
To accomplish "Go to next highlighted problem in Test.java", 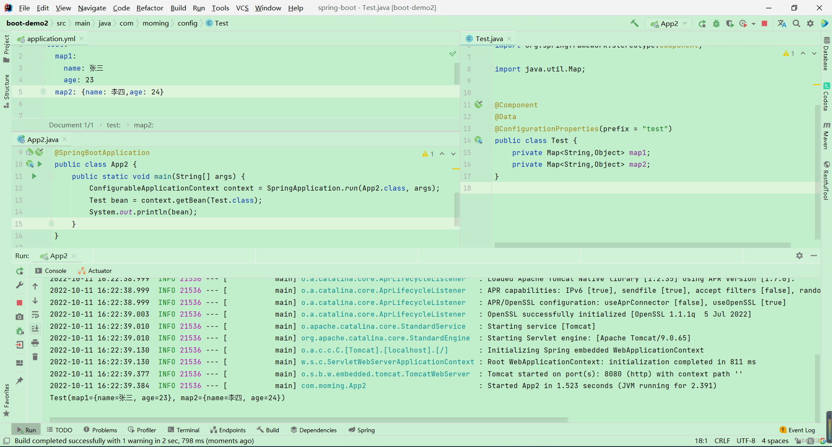I will (814, 53).
